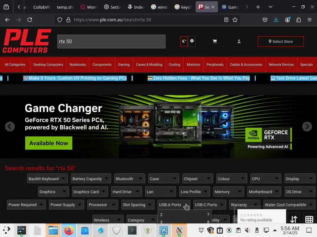
Task: Open Firefox downloads panel
Action: [276, 20]
